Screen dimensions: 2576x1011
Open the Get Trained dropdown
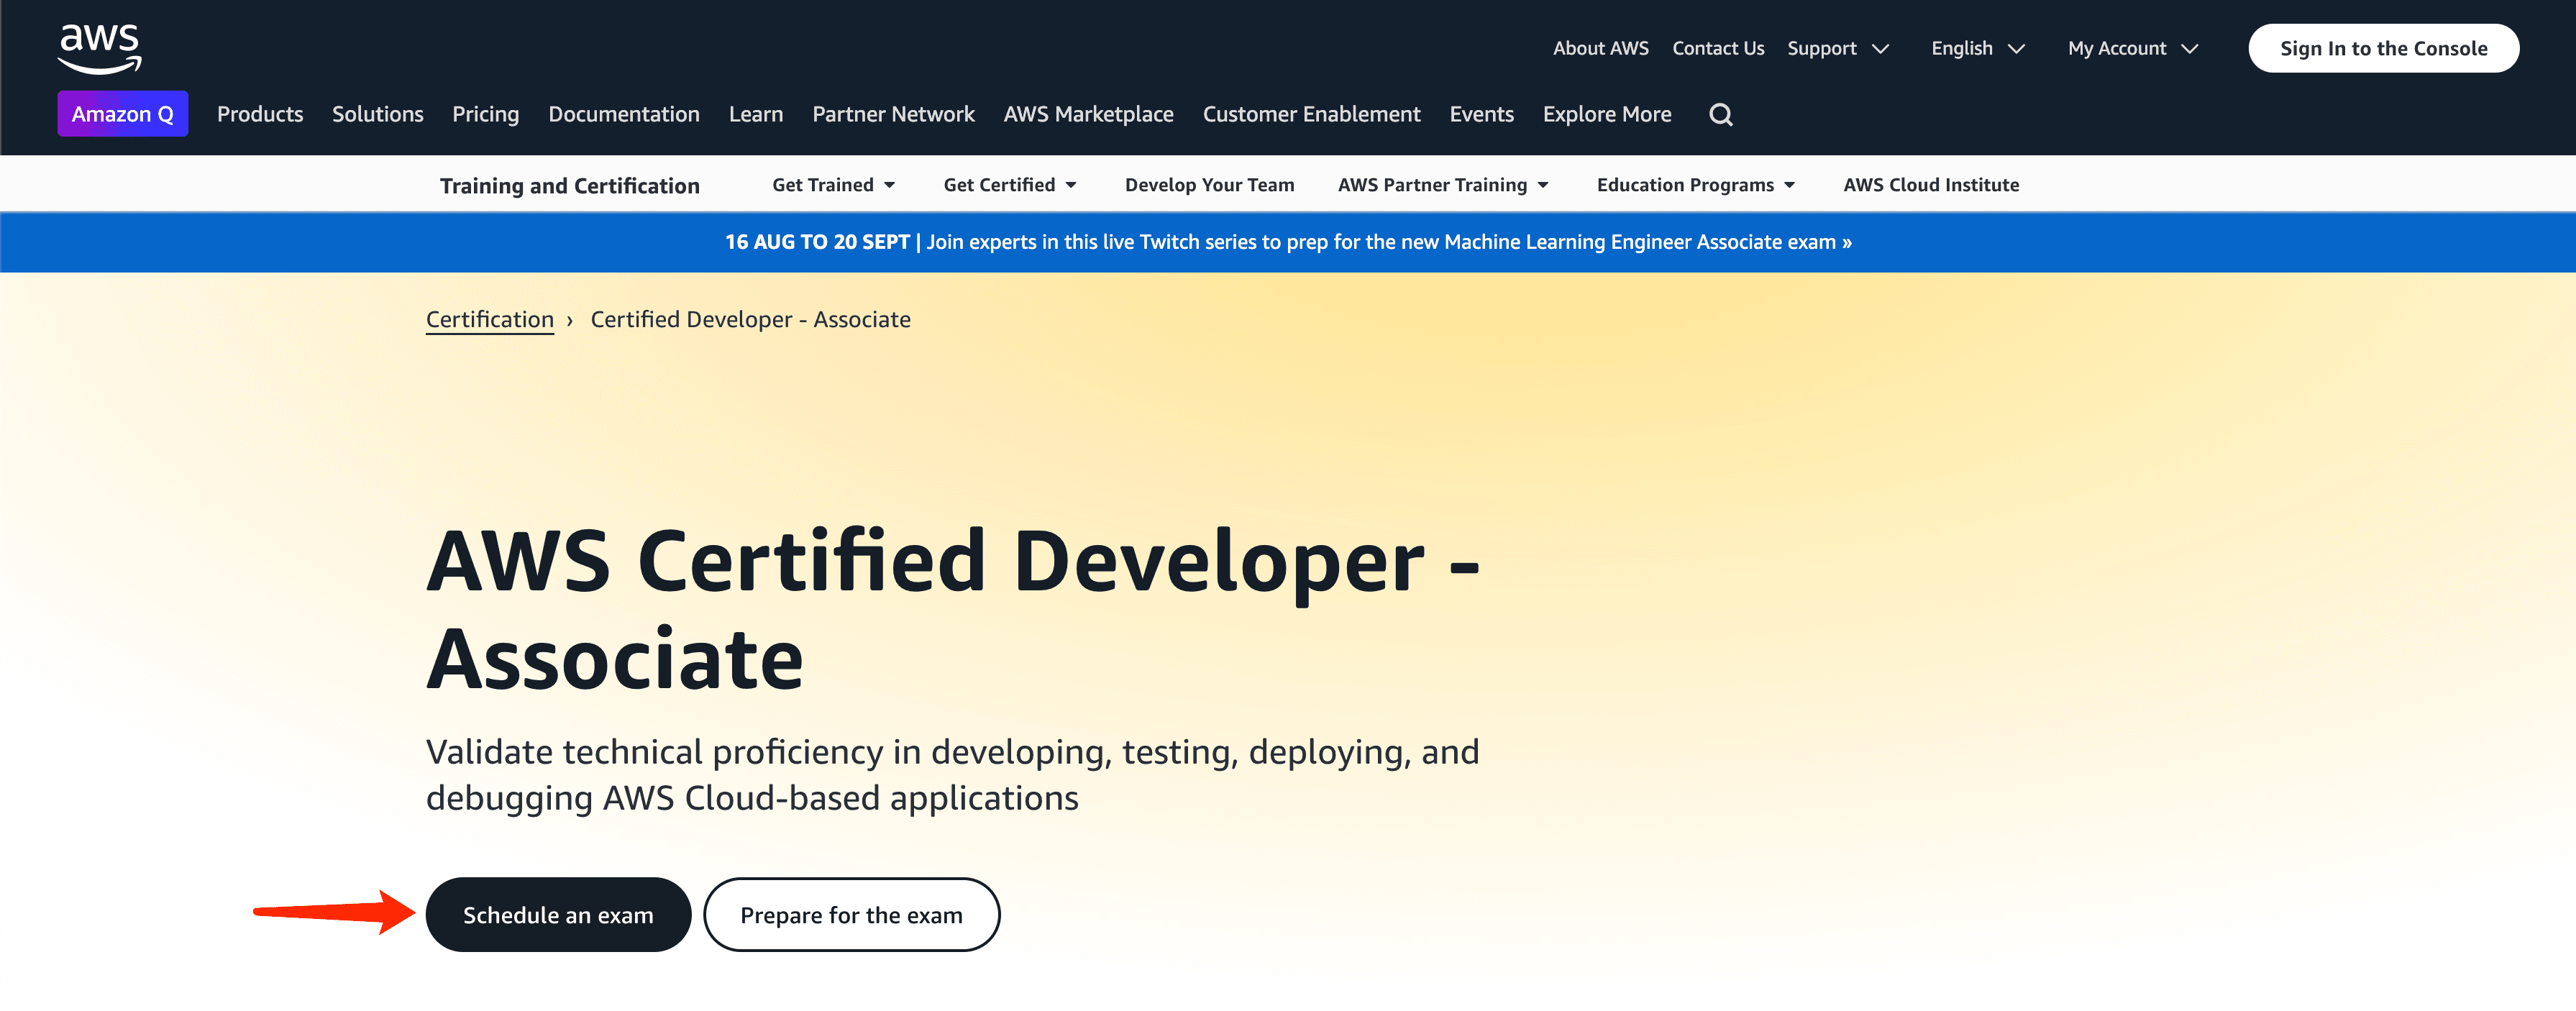click(x=833, y=185)
